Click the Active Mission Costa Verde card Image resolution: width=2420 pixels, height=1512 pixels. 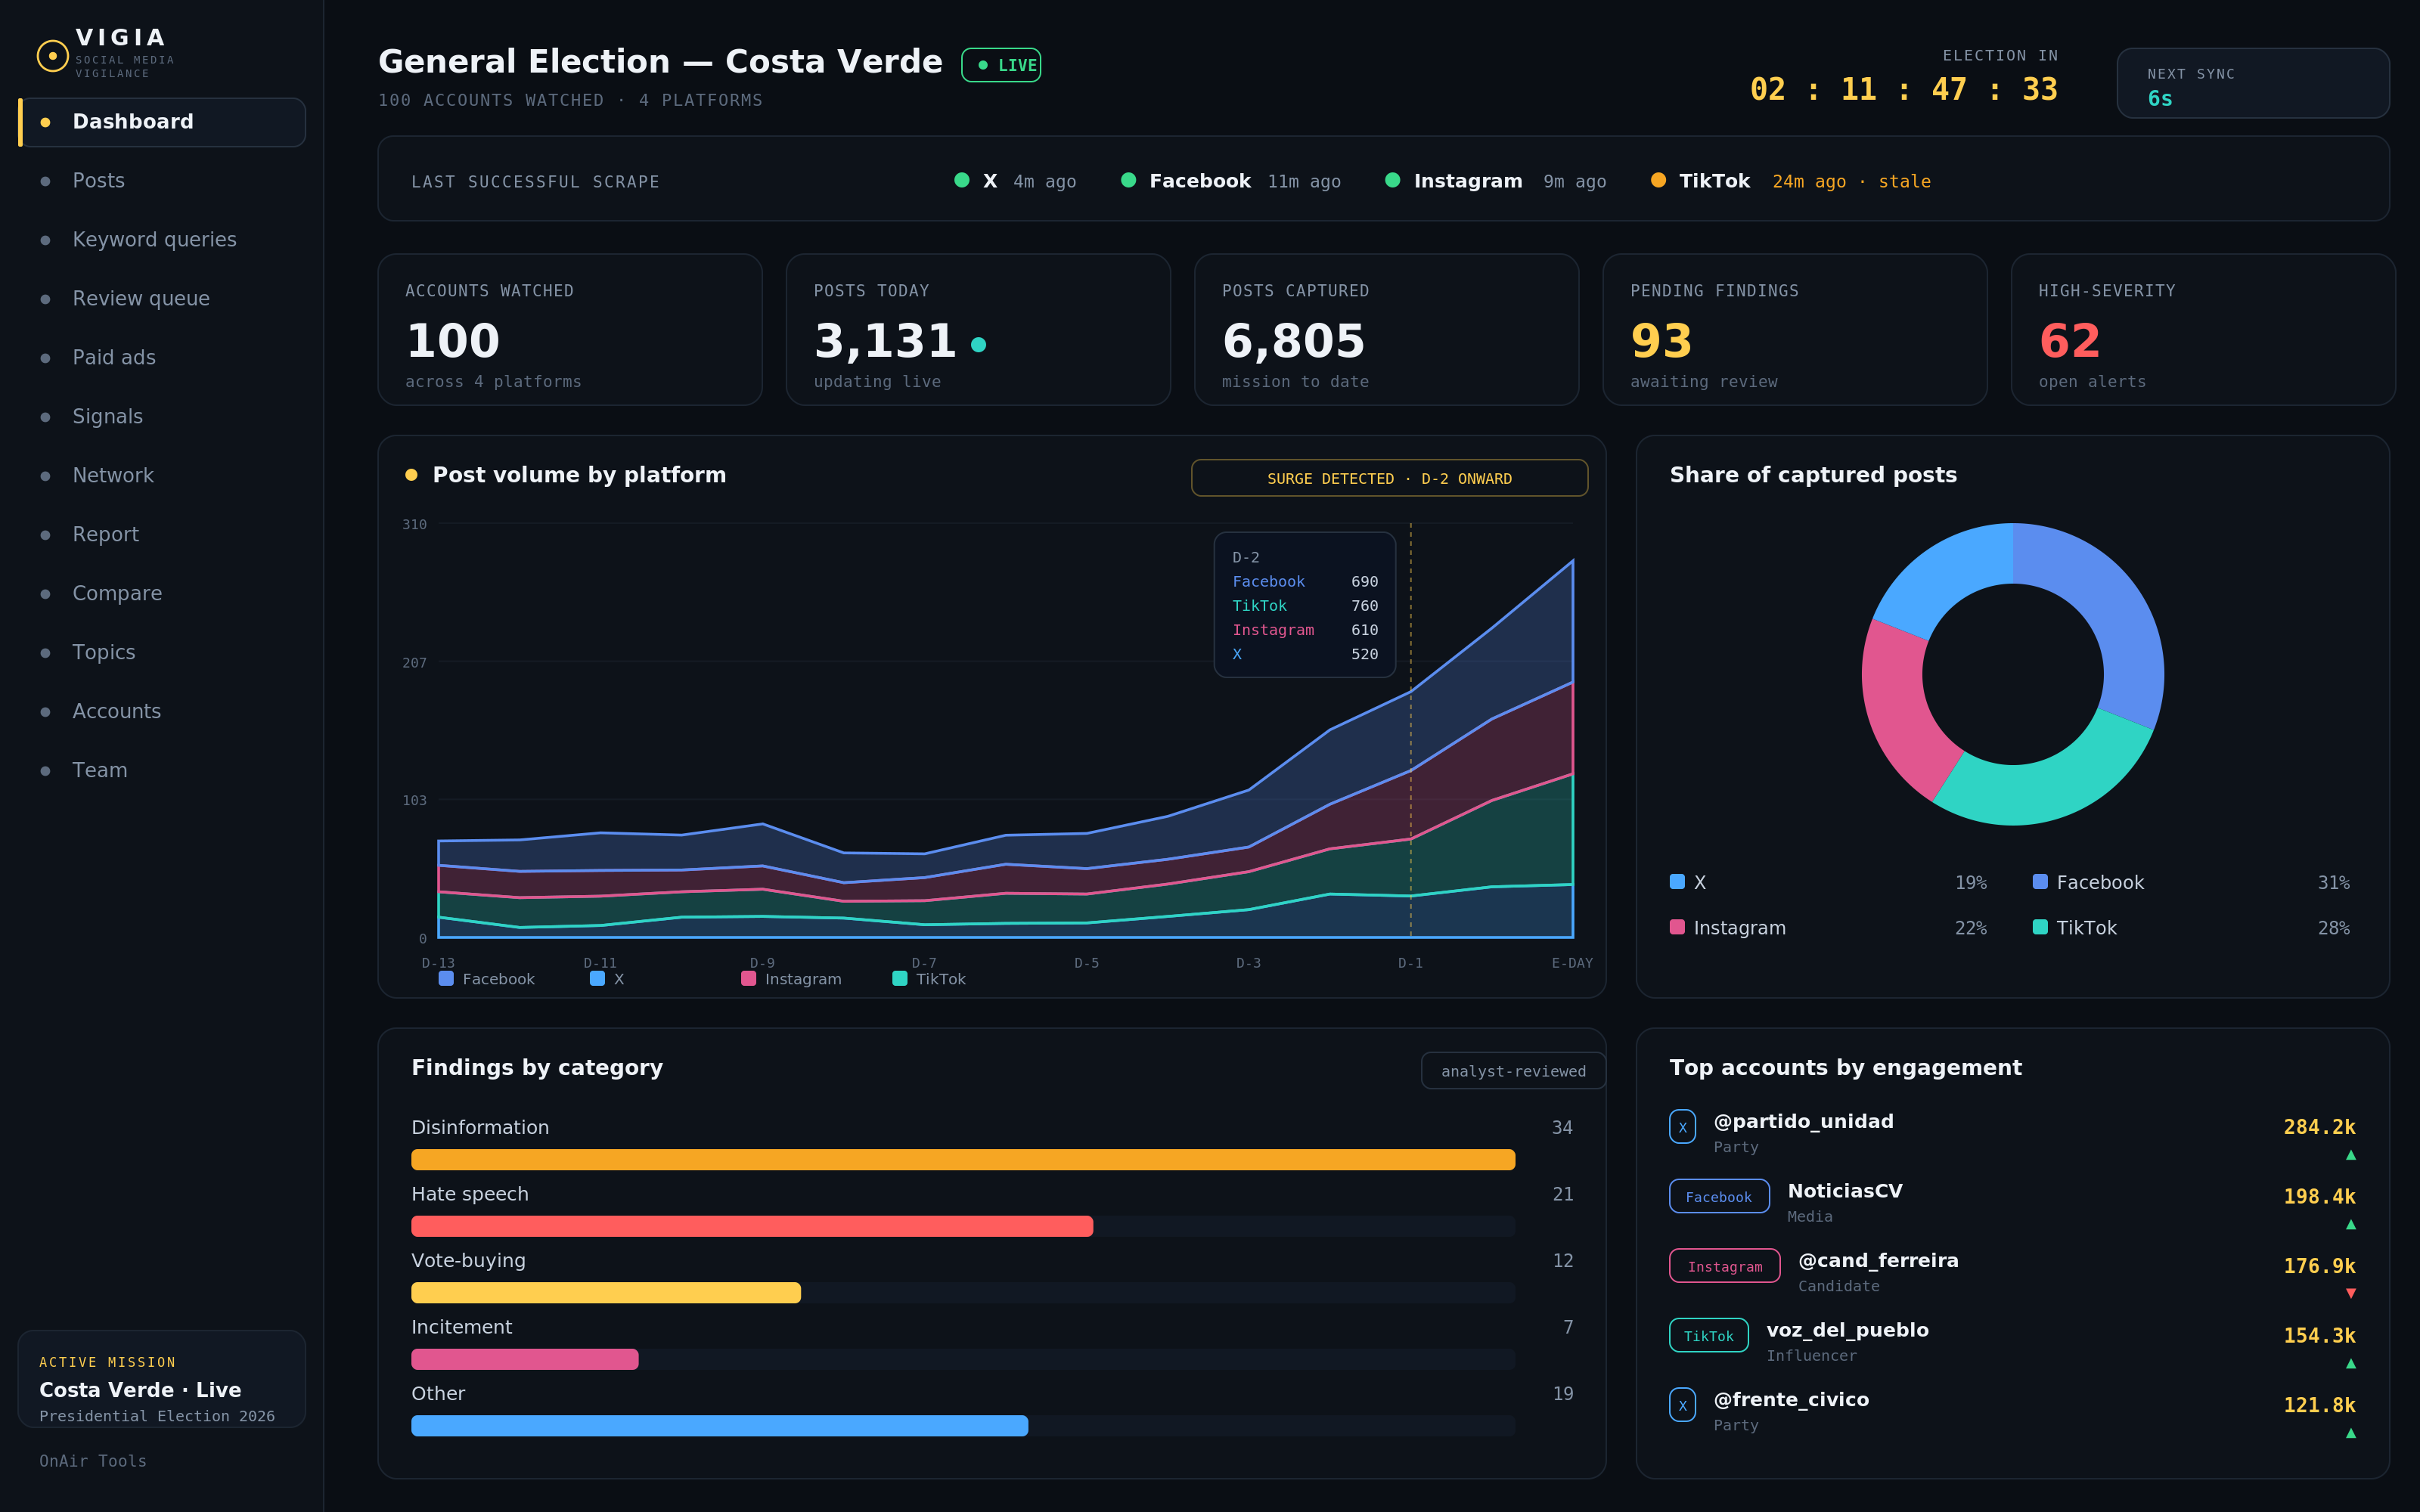pyautogui.click(x=162, y=1379)
